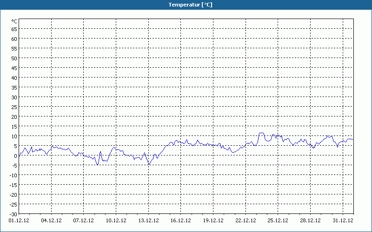Click the 01.12.12 date label
The image size is (372, 232).
(x=19, y=220)
